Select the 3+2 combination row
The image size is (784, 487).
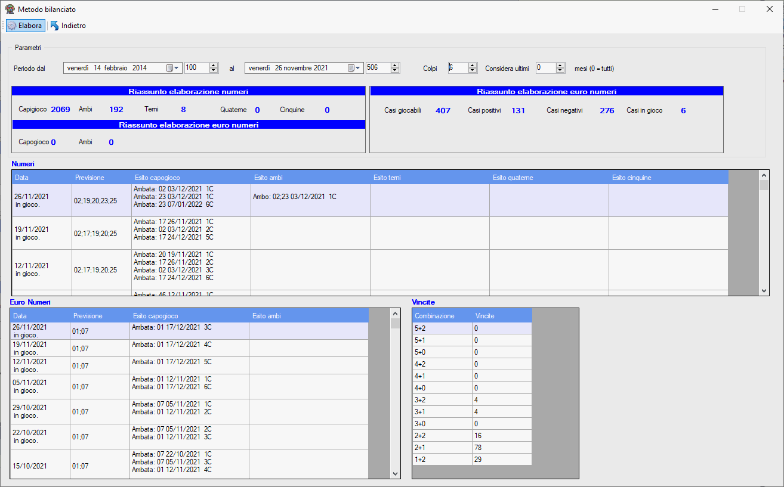tap(472, 400)
